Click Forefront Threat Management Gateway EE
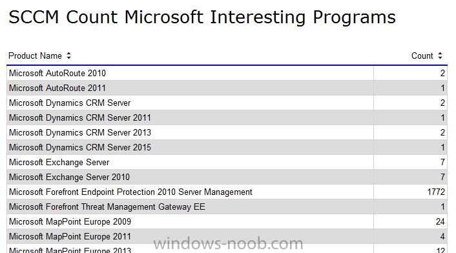The image size is (456, 253). [x=227, y=207]
